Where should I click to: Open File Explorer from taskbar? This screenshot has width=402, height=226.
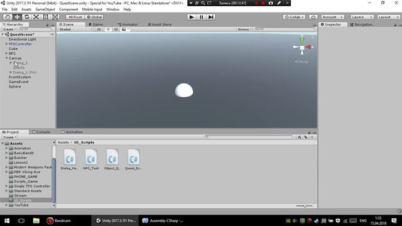point(36,220)
